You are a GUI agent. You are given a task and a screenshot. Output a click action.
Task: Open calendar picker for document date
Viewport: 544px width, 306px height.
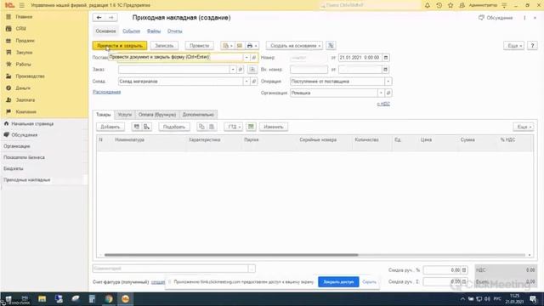point(385,58)
